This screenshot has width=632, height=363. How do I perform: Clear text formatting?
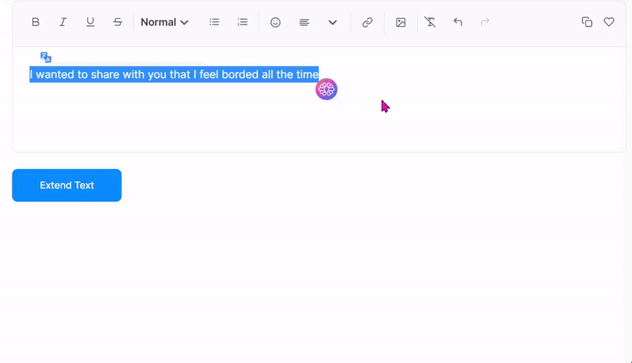pyautogui.click(x=430, y=22)
